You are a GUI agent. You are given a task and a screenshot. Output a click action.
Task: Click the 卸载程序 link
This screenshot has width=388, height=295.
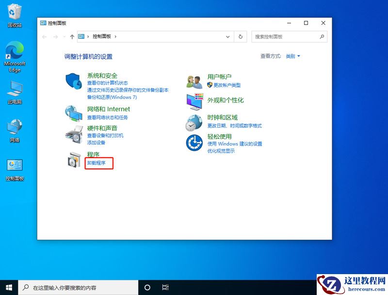point(96,164)
